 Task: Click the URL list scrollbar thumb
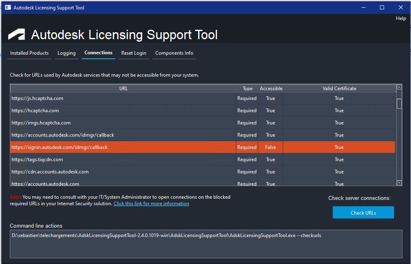(399, 104)
